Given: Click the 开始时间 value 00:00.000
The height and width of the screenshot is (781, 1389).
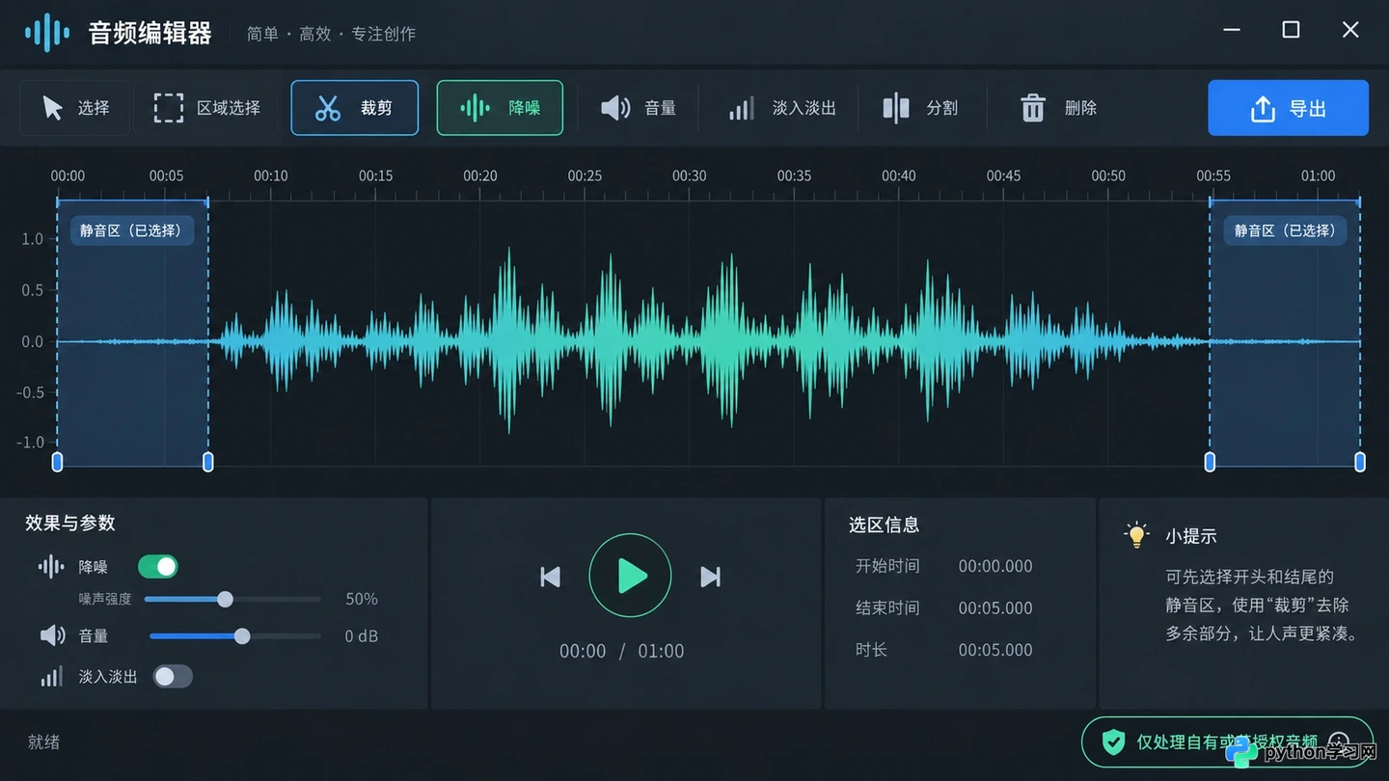Looking at the screenshot, I should coord(995,566).
